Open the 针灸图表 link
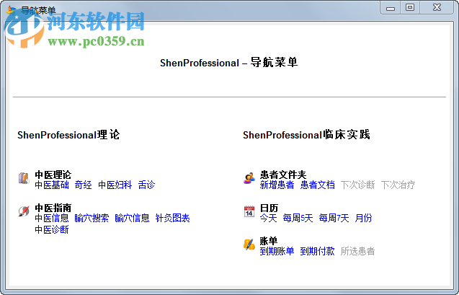 click(172, 218)
